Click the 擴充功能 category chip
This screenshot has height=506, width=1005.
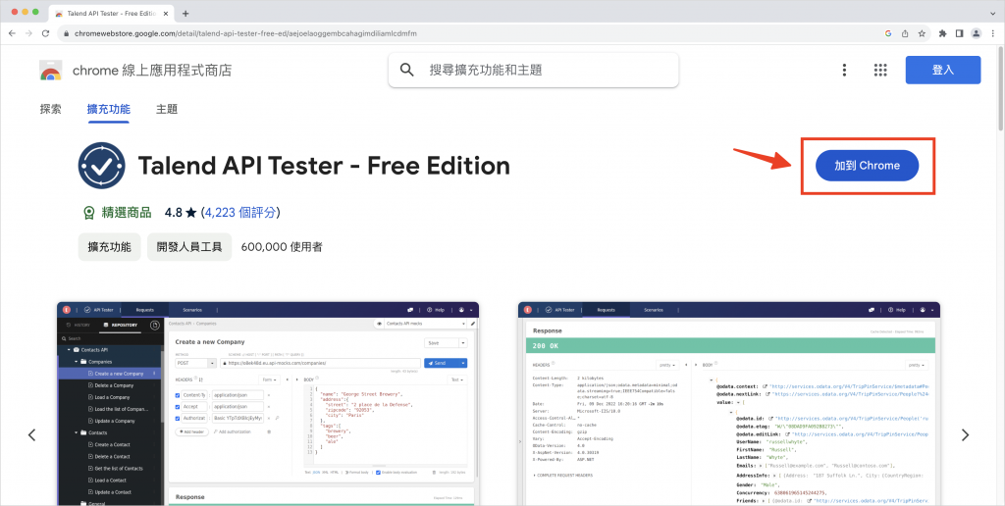110,246
